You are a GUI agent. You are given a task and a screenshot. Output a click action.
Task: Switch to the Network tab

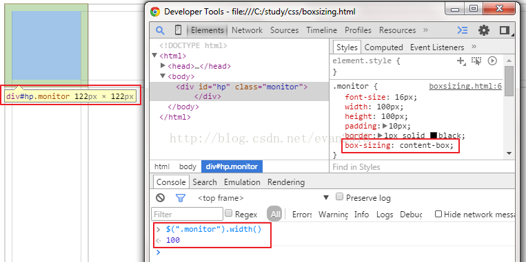point(247,30)
